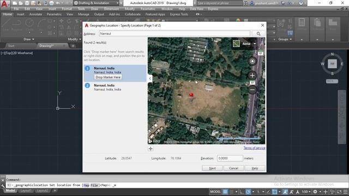
Task: Open the Dimension menu
Action: pos(111,9)
